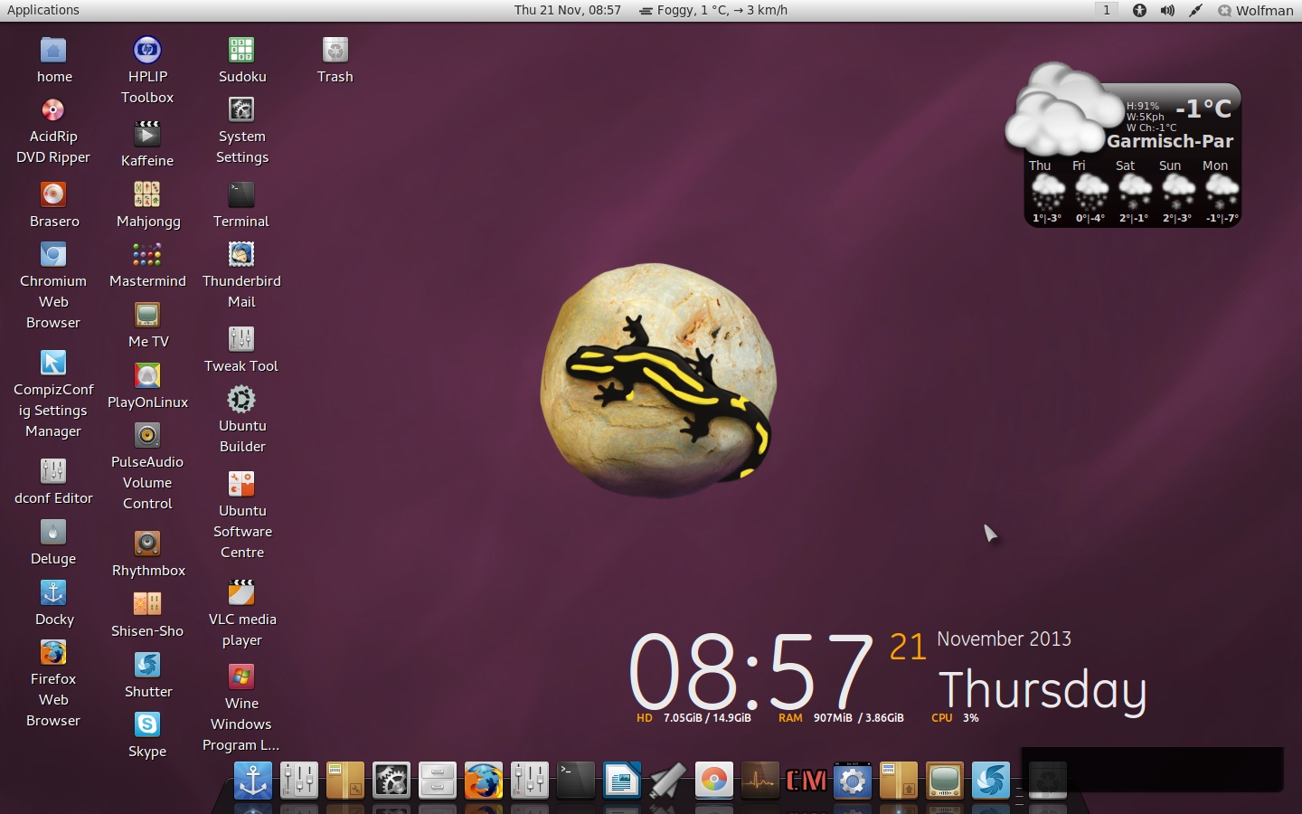Open the accessibility indicator menu
Viewport: 1302px width, 814px height.
coord(1139,10)
